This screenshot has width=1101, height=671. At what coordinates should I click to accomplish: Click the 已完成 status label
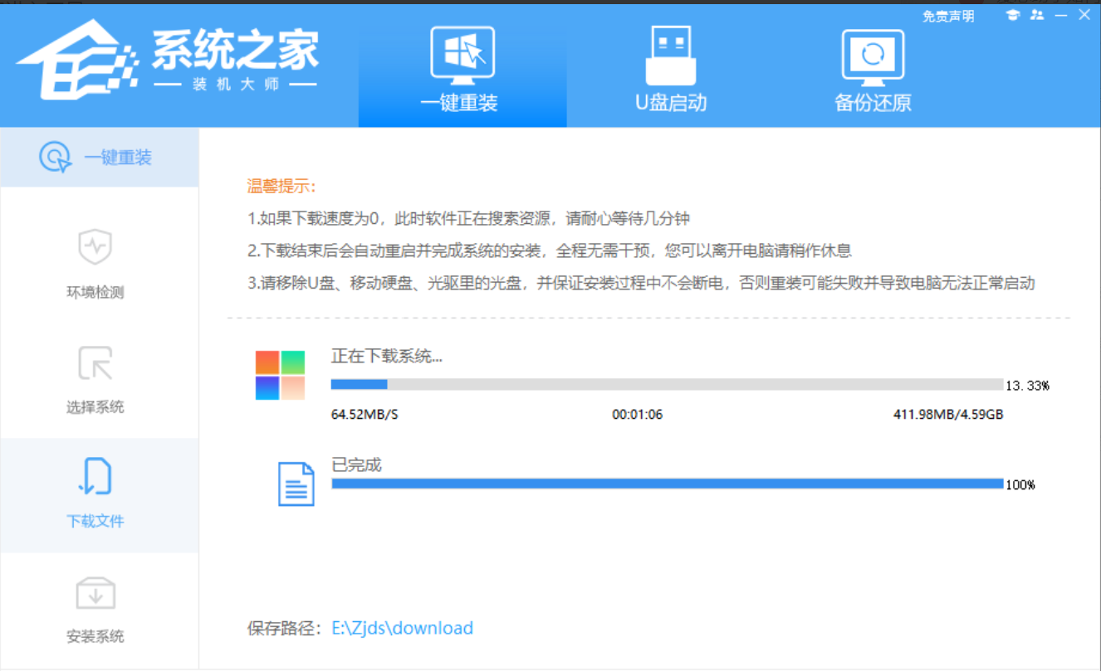(x=356, y=465)
